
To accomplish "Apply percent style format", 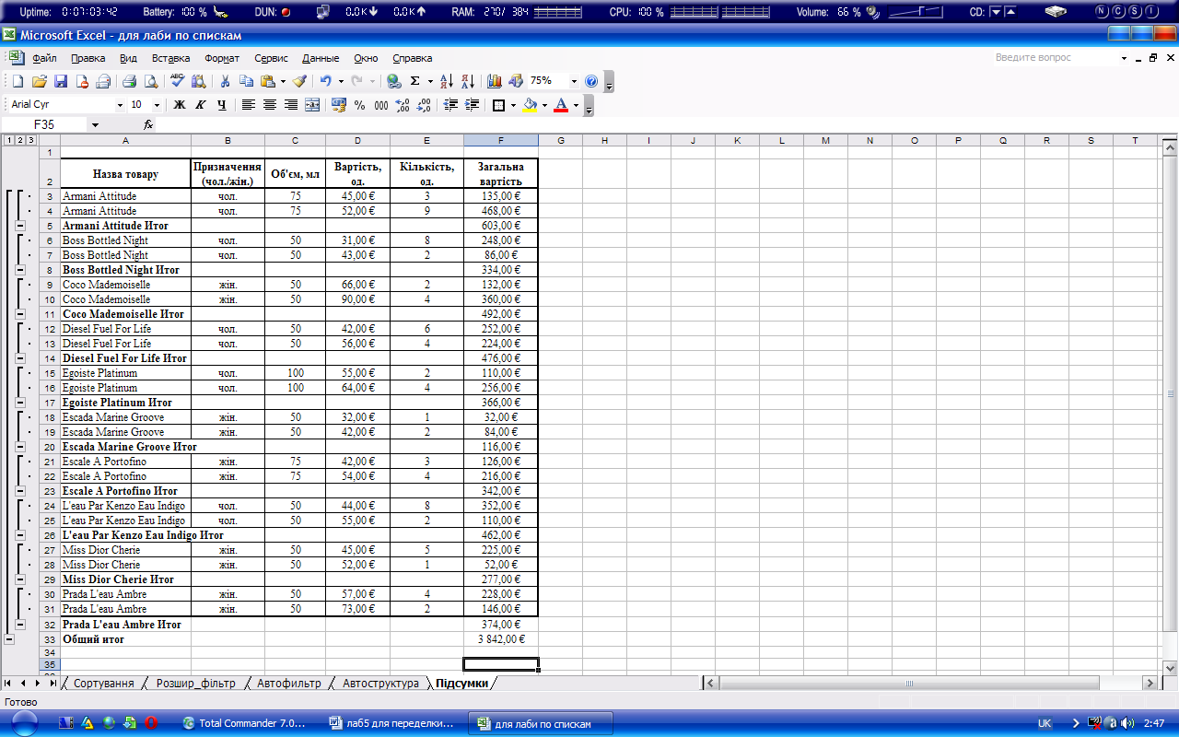I will (360, 105).
